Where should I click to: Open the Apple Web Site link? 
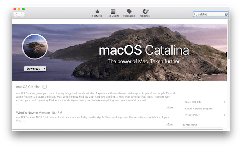click(x=193, y=102)
